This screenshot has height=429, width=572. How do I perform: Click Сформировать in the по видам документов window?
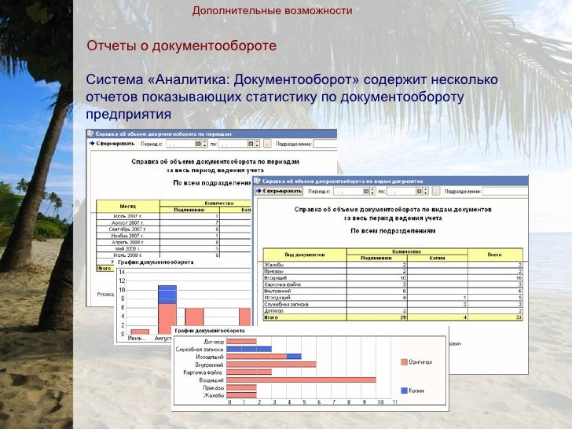(x=279, y=191)
